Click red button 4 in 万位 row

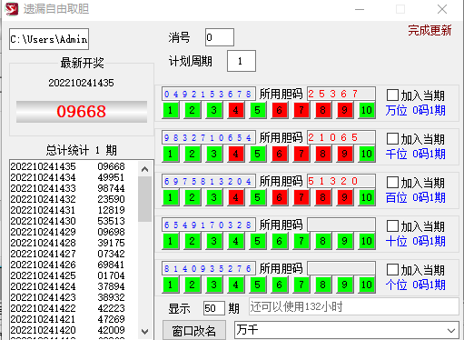[235, 110]
